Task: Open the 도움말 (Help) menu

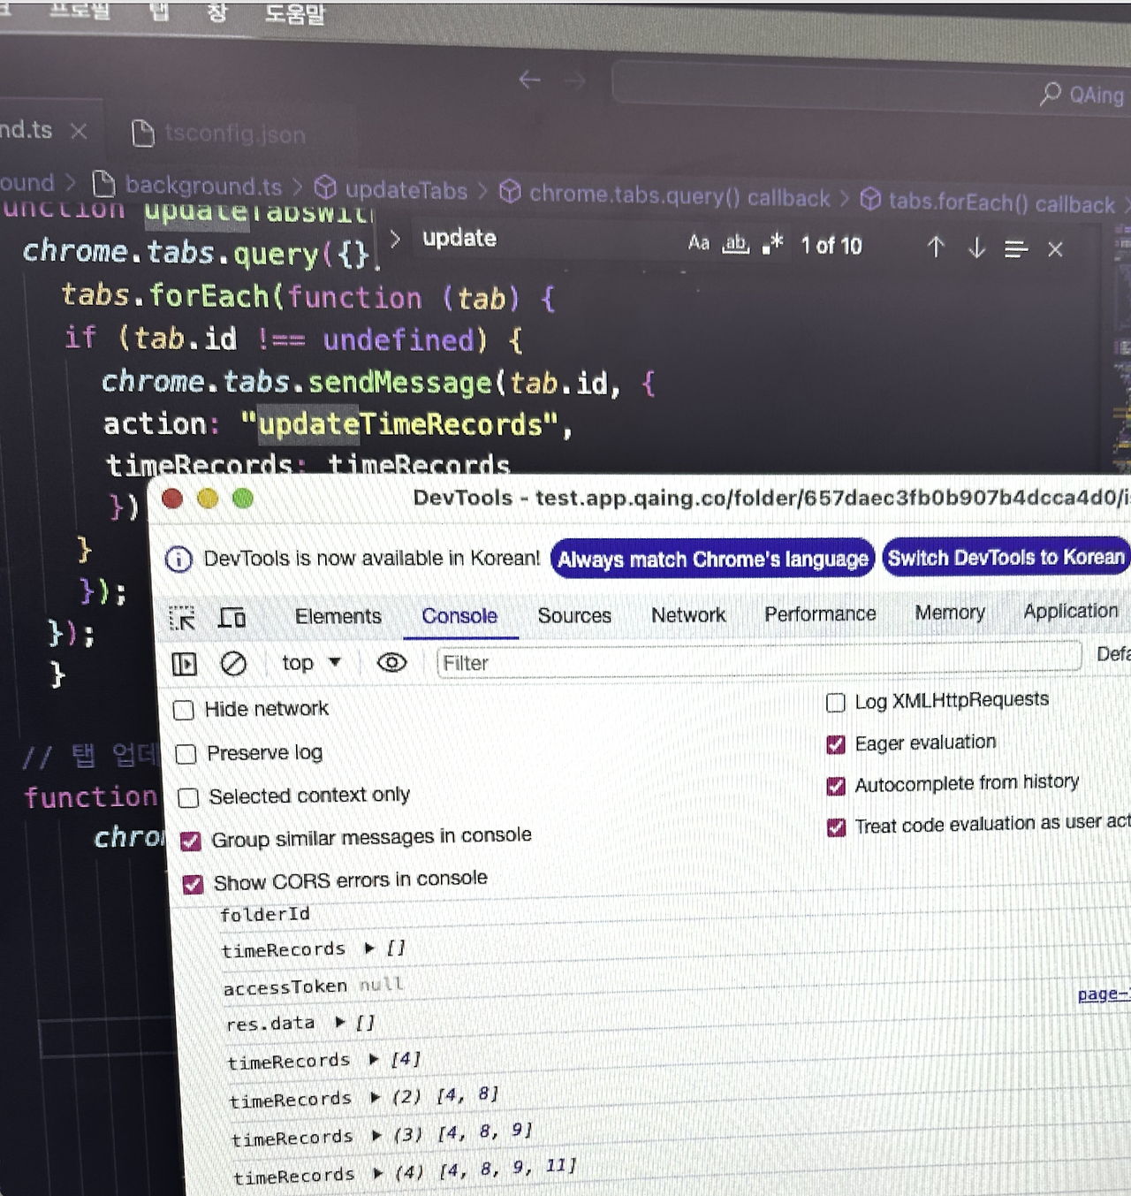Action: [x=295, y=14]
